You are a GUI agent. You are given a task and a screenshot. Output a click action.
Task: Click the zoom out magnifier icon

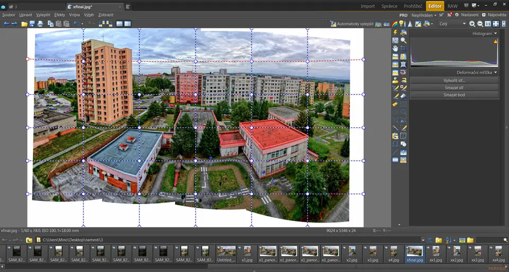tap(480, 24)
